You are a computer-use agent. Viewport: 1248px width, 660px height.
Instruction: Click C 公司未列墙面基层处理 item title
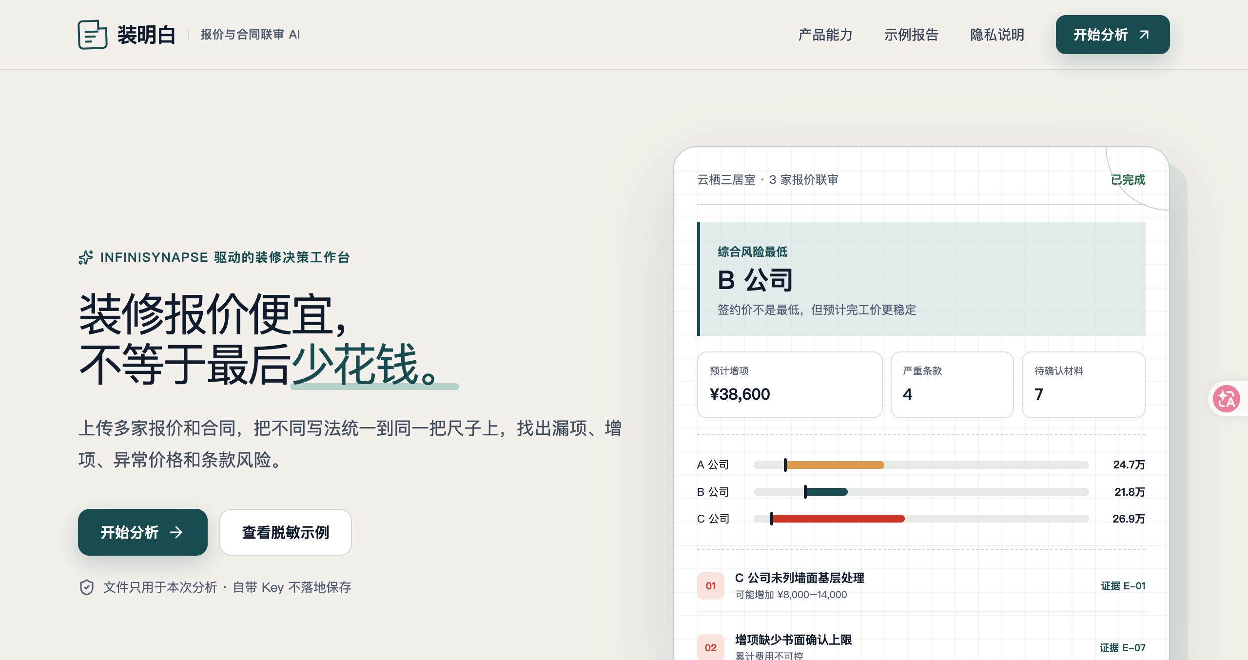(799, 578)
